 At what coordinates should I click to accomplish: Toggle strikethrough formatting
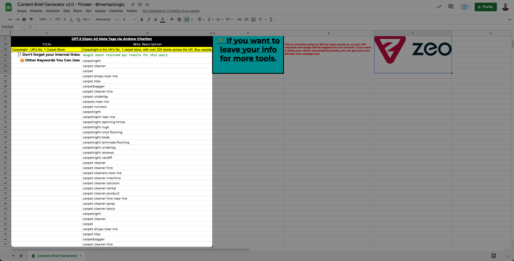156,20
